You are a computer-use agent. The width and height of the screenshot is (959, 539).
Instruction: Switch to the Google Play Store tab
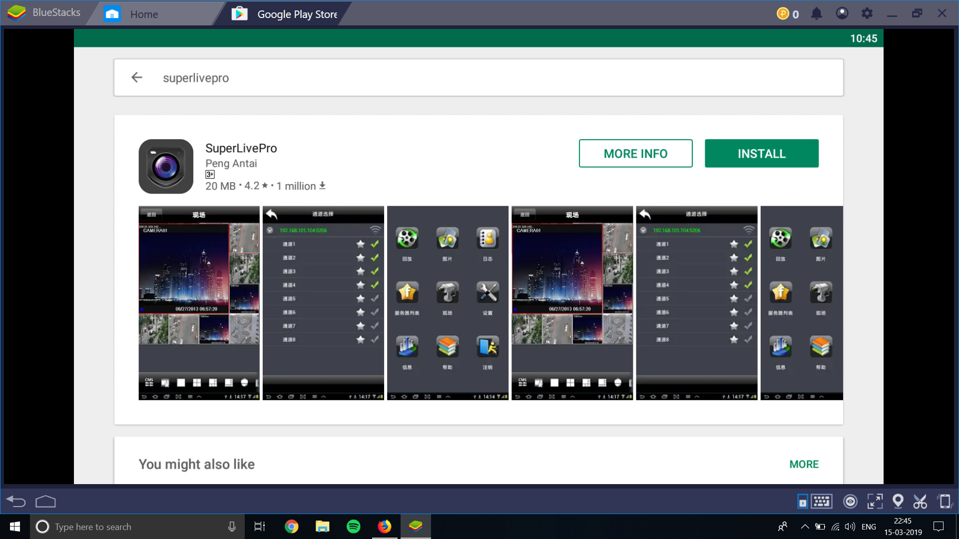pyautogui.click(x=297, y=14)
